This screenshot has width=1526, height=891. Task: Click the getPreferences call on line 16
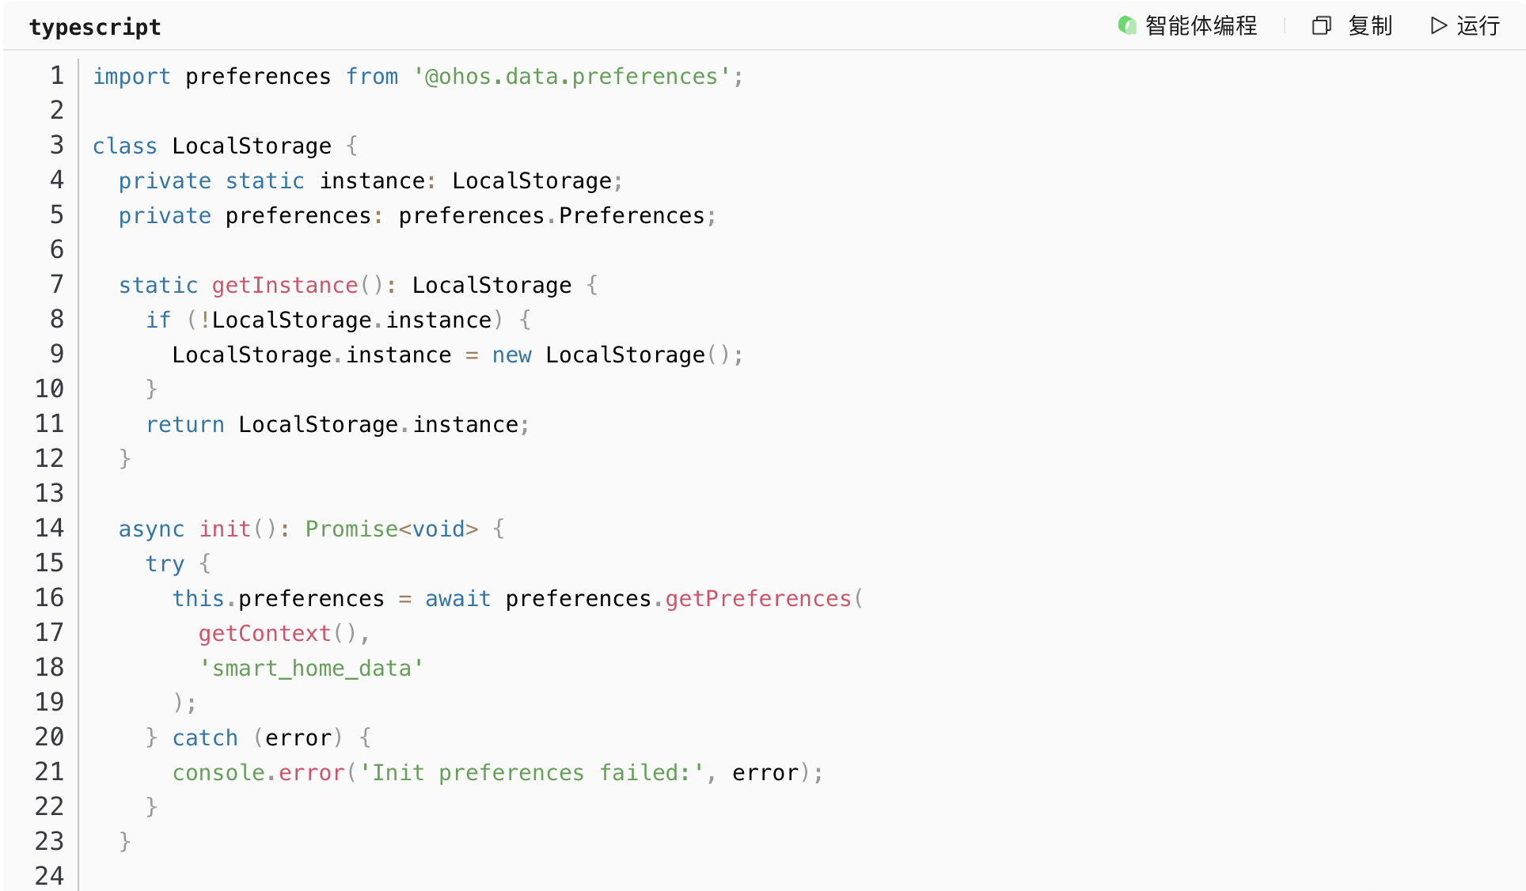[757, 599]
